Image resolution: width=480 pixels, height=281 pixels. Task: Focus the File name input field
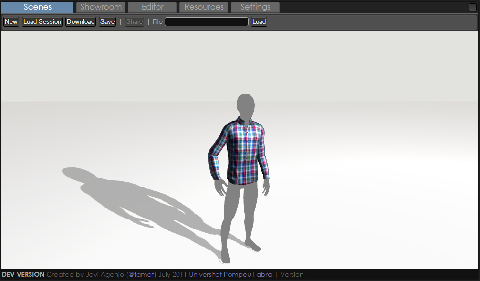207,22
